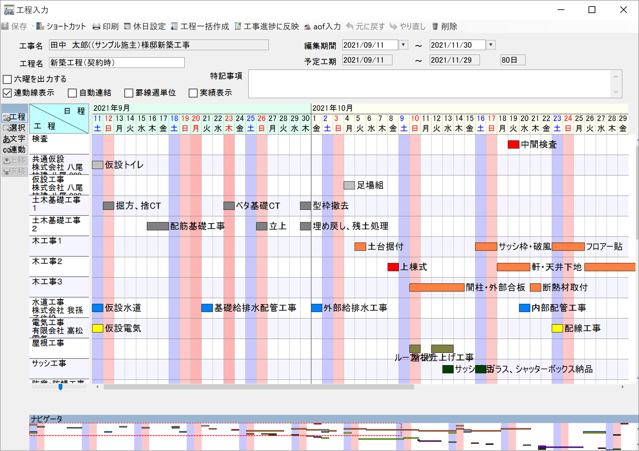Open the 編集期間 end date dropdown
The image size is (639, 451).
pos(490,45)
